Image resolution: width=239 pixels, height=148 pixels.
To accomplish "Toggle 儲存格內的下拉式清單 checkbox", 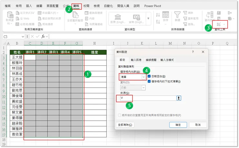I will [x=149, y=81].
